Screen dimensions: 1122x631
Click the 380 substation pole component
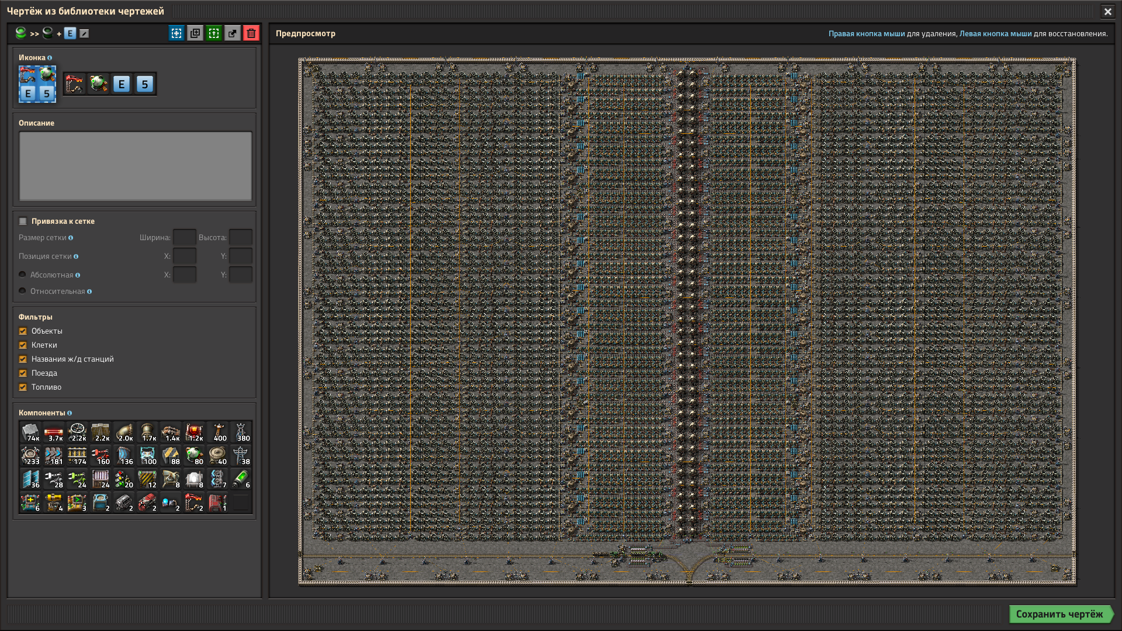pos(241,432)
